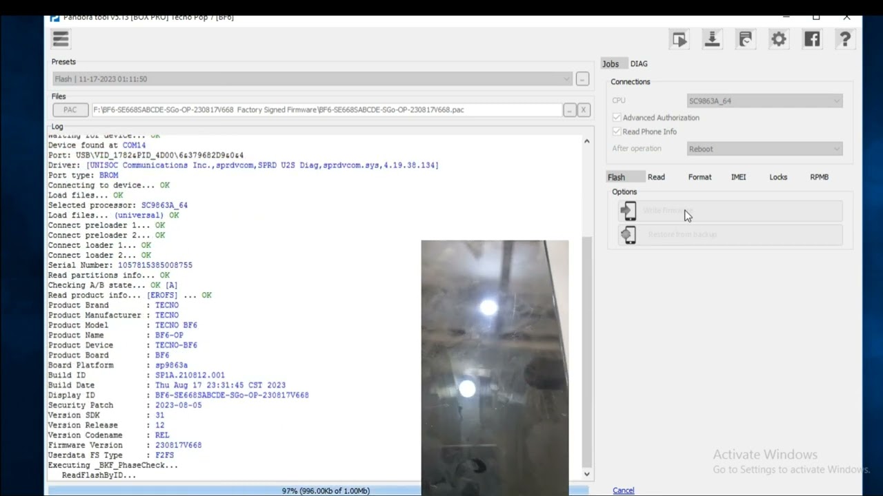Screen dimensions: 883x496
Task: Click the log scroll down arrow
Action: point(586,474)
